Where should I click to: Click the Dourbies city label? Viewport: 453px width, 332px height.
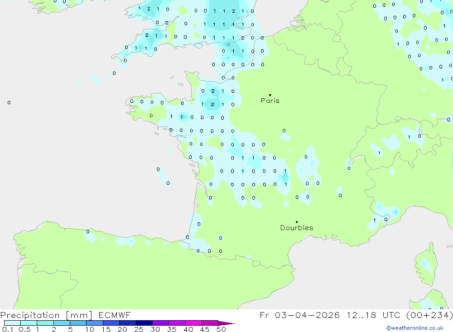point(297,228)
